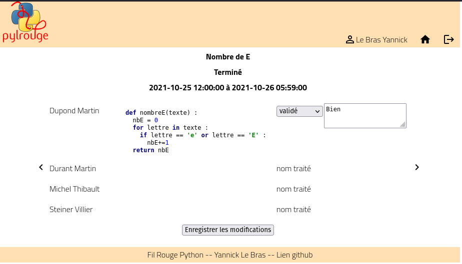
Task: Click code line 'def nombreE(texte) :'
Action: (161, 113)
